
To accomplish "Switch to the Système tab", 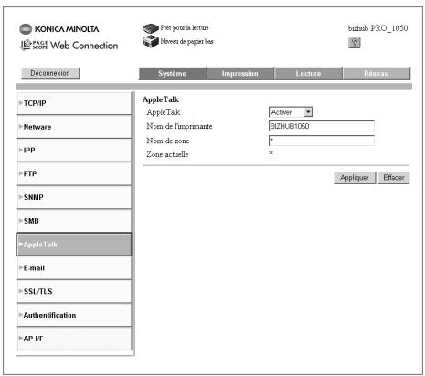I will tap(173, 74).
